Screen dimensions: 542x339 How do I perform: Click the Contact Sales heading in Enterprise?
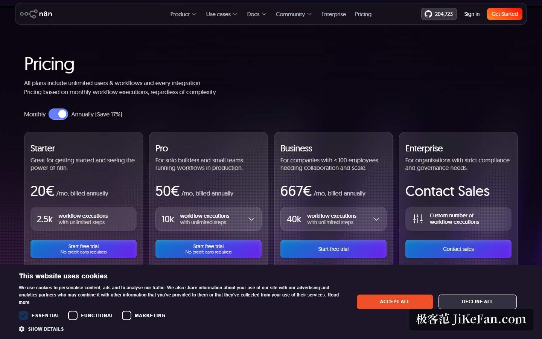coord(448,191)
